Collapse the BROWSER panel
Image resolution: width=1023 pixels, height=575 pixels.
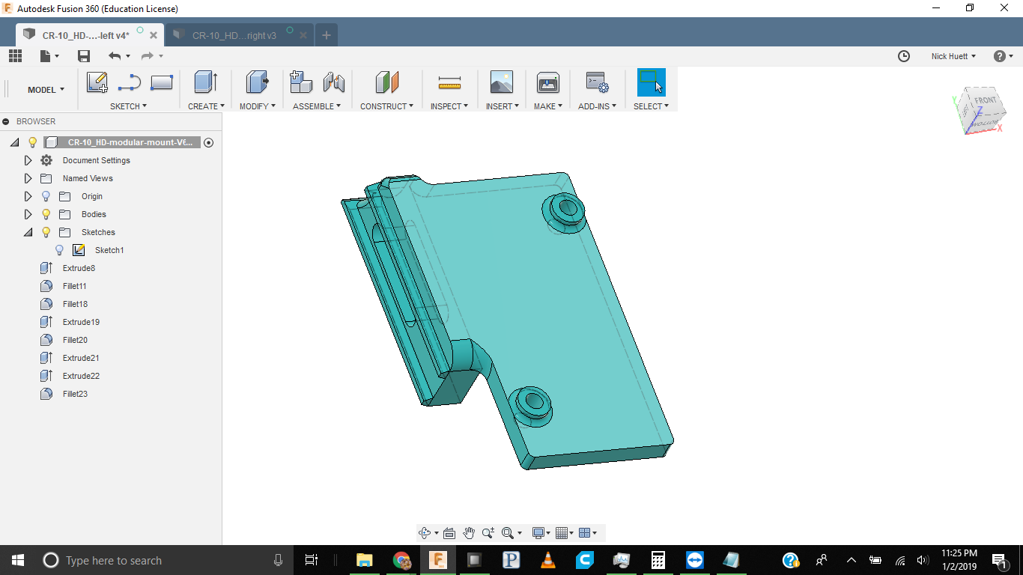[6, 121]
